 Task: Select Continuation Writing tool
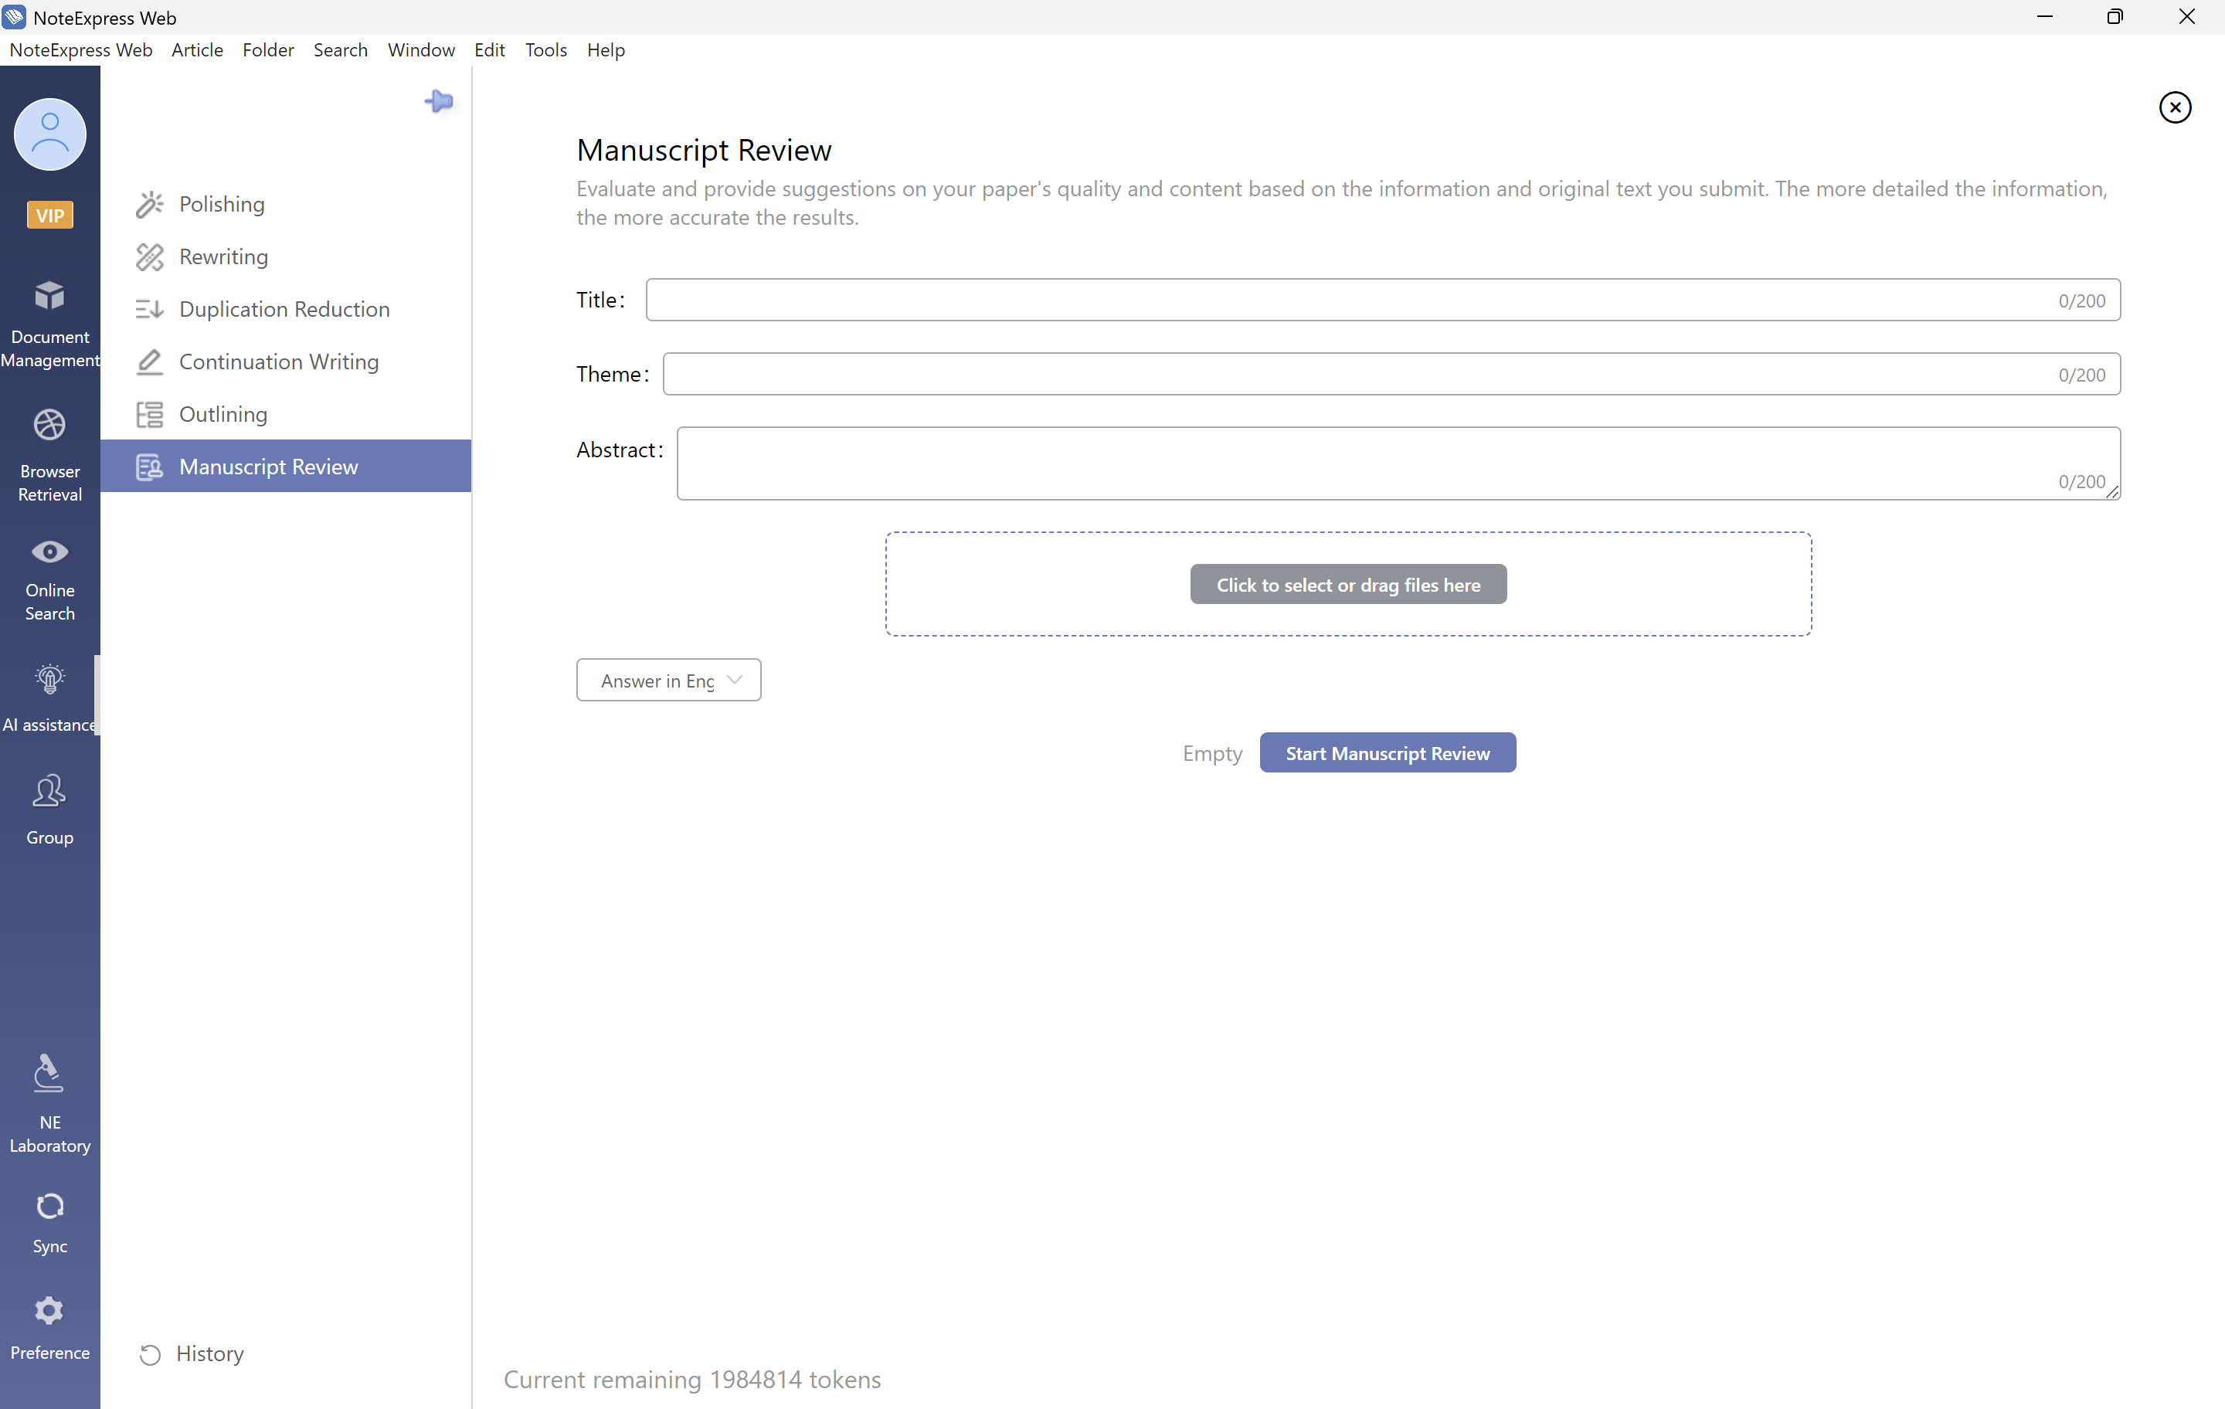click(287, 362)
